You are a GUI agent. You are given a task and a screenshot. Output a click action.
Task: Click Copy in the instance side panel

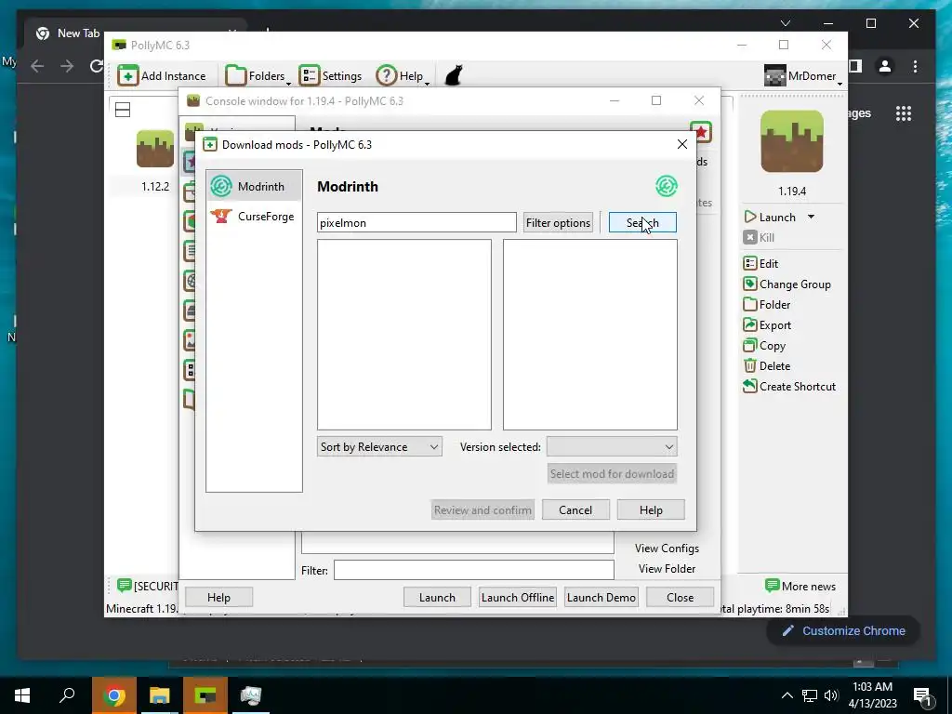click(764, 346)
